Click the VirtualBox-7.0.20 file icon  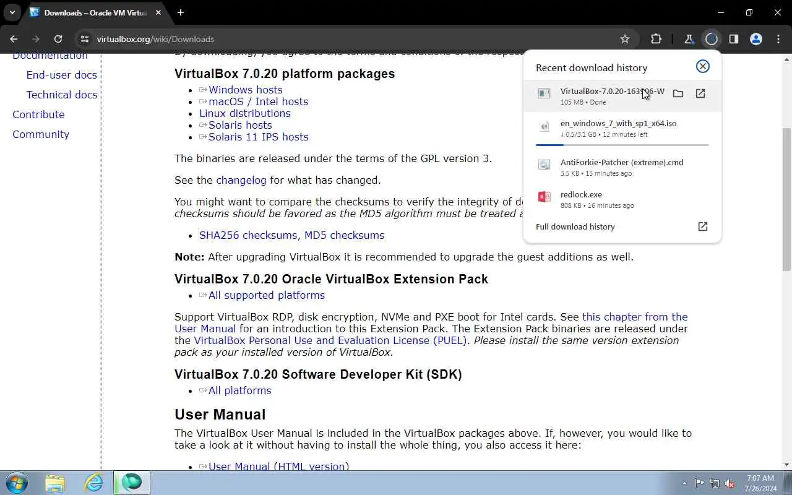pyautogui.click(x=544, y=93)
